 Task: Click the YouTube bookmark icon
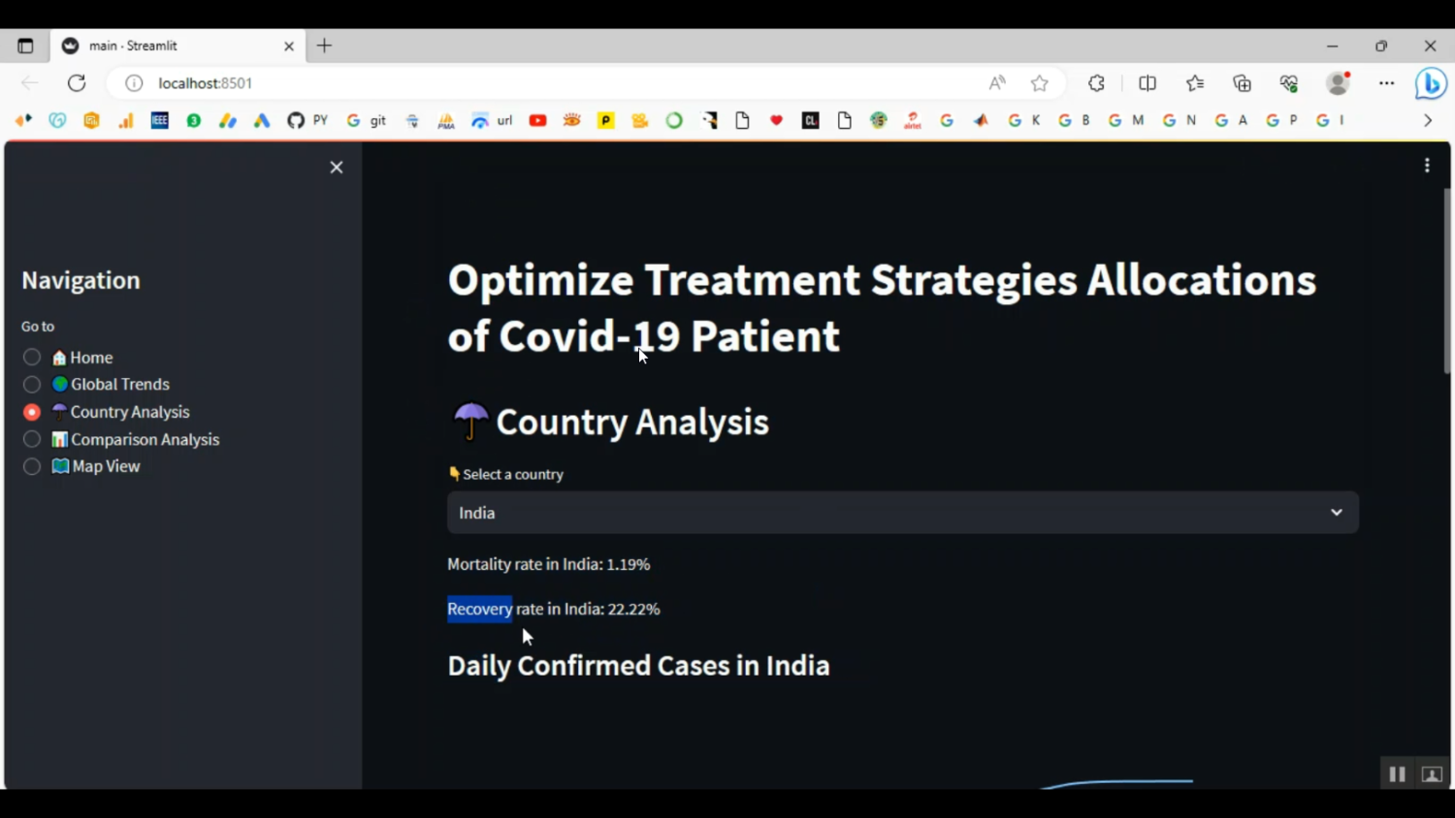click(537, 120)
